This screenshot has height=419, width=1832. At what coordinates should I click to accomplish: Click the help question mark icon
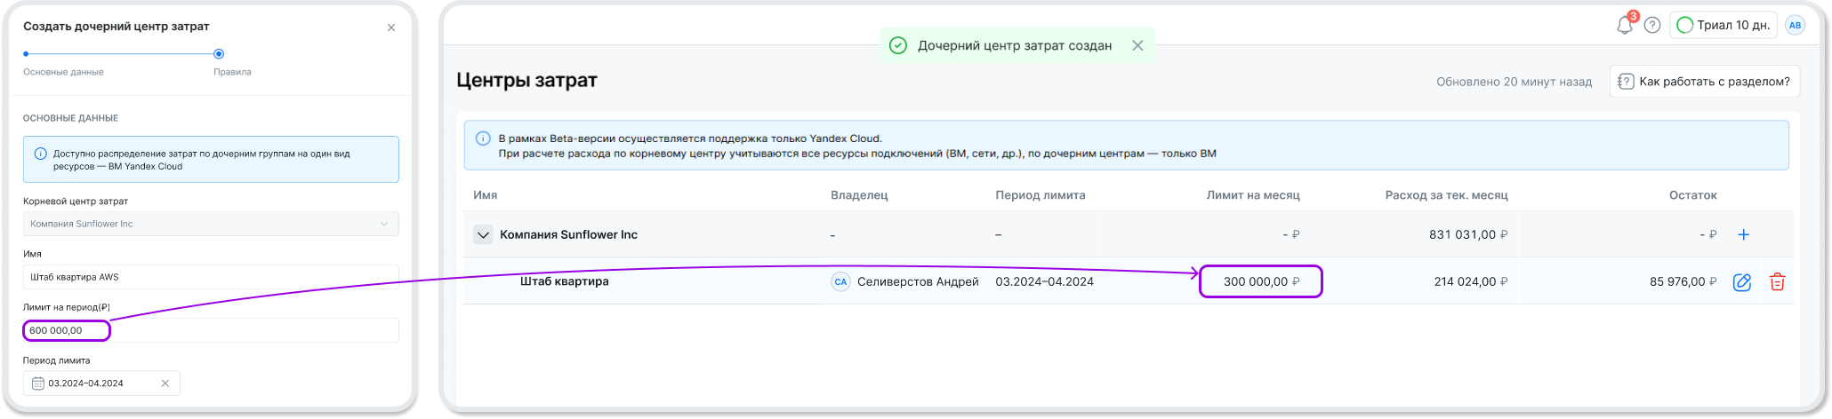coord(1652,26)
